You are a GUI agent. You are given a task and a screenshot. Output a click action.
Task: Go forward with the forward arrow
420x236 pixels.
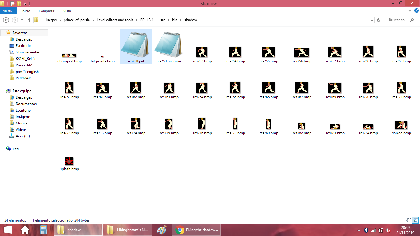pos(15,20)
